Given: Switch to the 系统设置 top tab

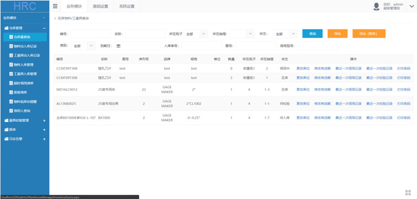Looking at the screenshot, I should tap(127, 6).
